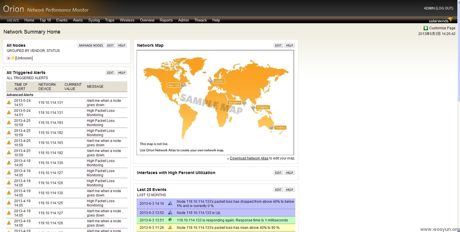Click 'Node 119.10.114.133 is Up.' event message
The image size is (460, 232).
(199, 212)
